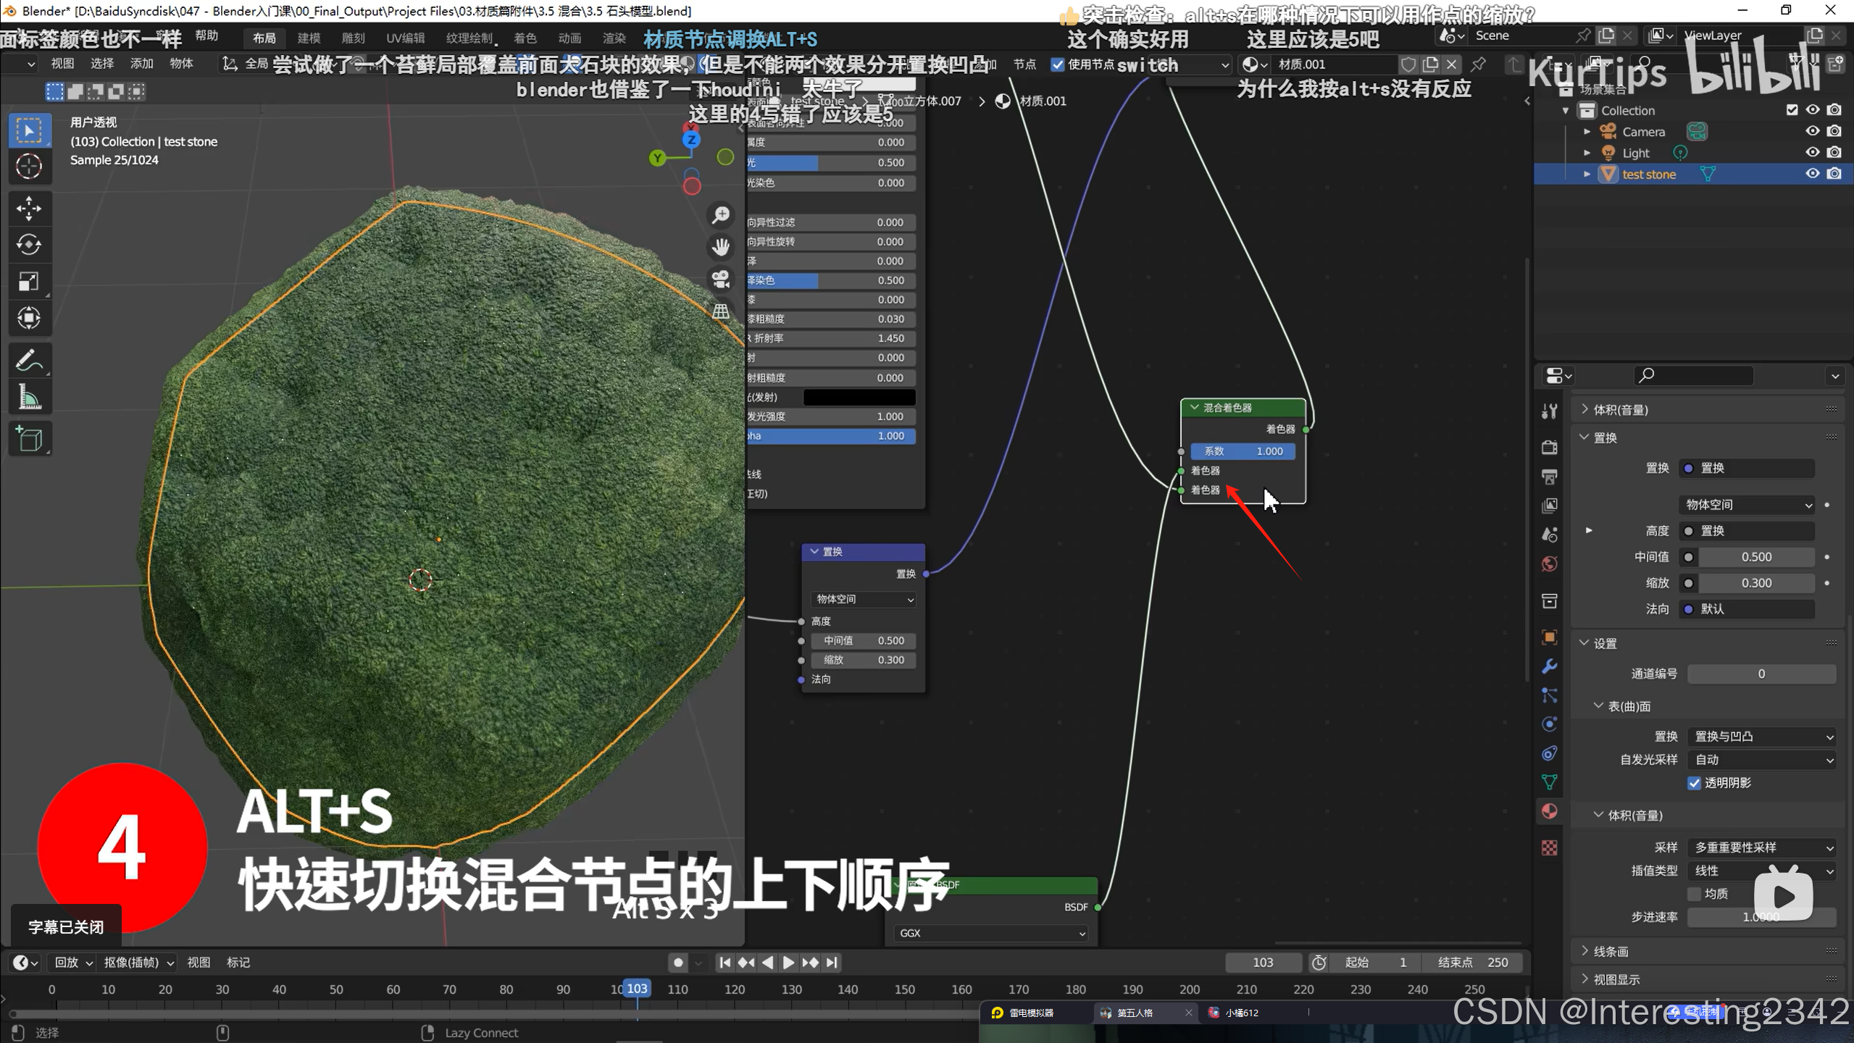Click the camera view icon in viewport

click(720, 279)
